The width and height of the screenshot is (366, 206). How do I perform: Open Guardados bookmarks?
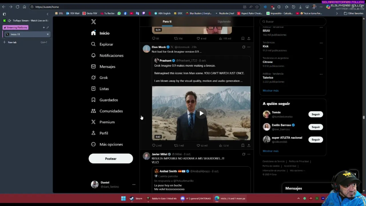click(104, 100)
